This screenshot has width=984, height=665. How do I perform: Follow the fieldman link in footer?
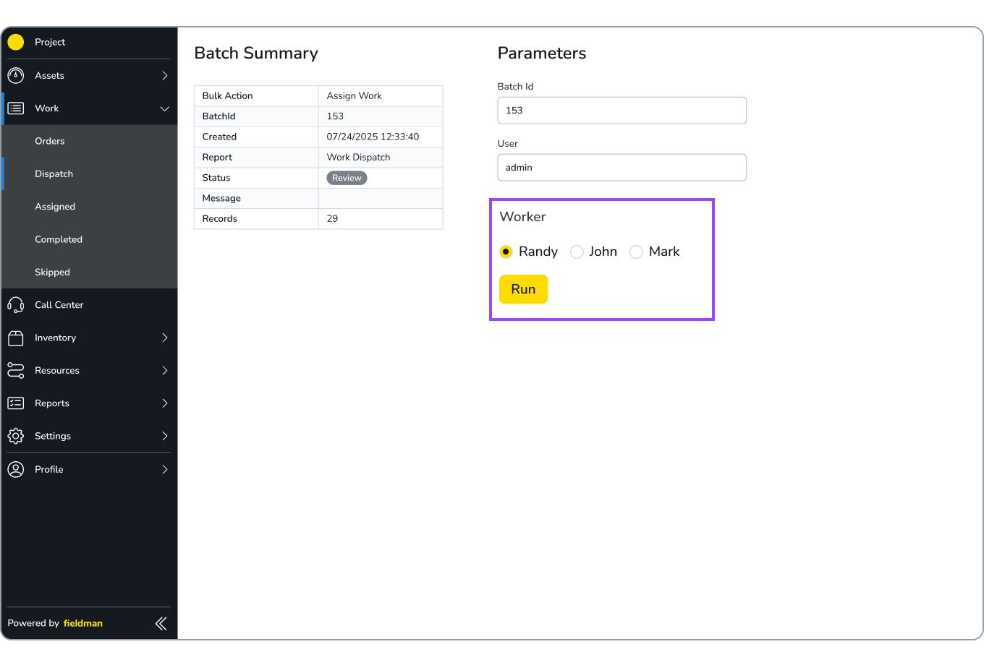[x=83, y=623]
